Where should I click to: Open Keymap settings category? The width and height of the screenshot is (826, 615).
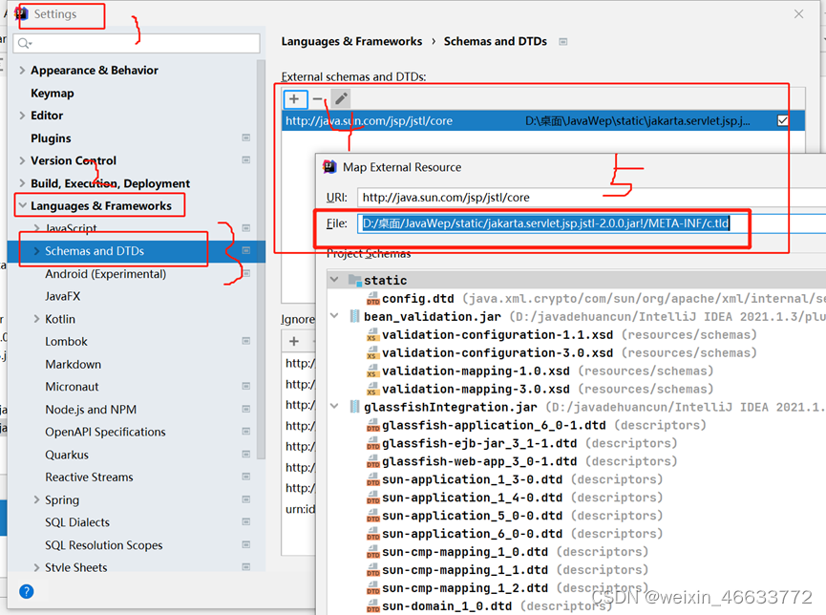(53, 93)
